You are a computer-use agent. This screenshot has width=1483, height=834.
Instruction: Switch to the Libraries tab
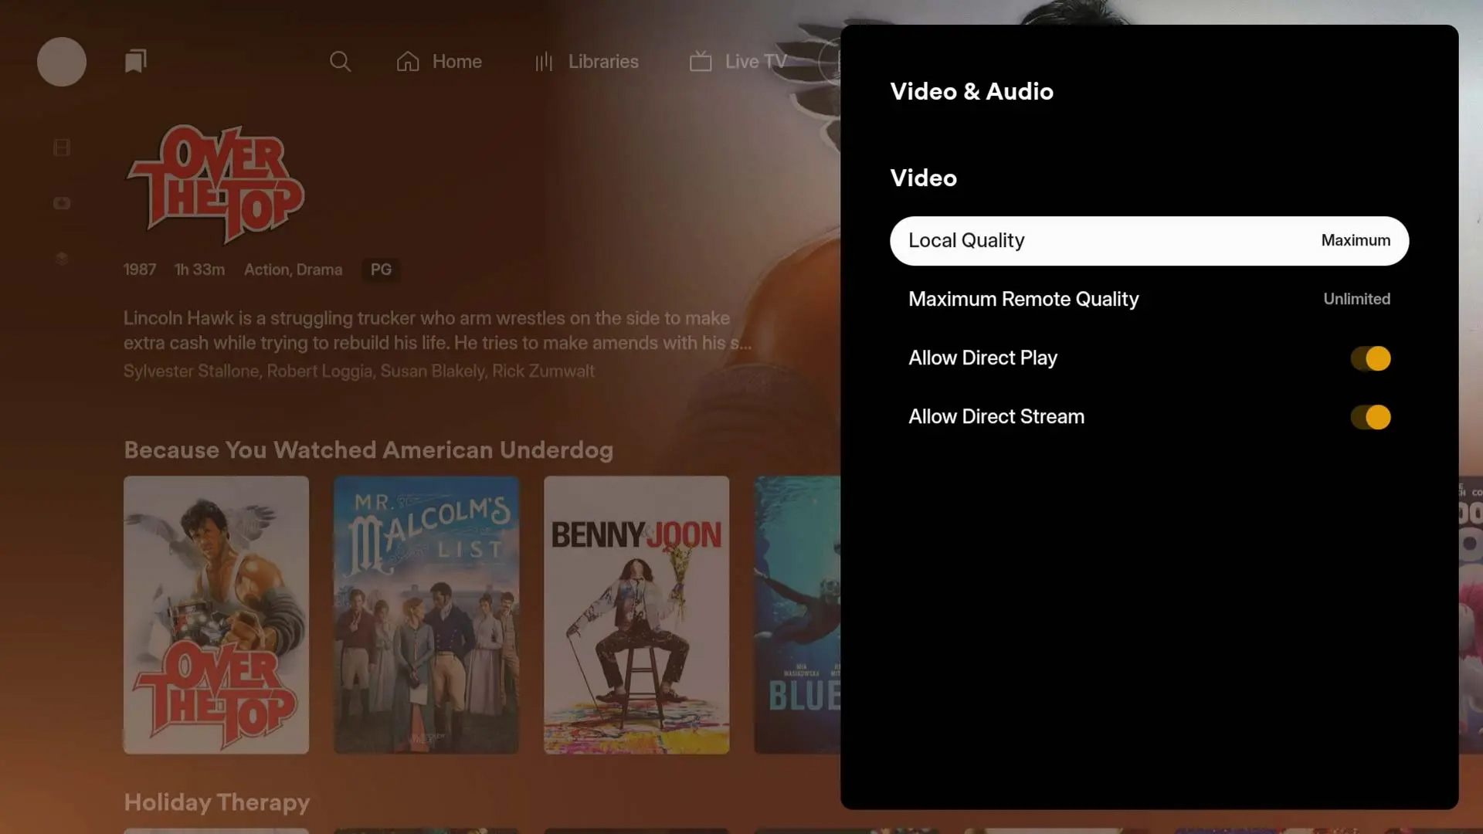(603, 62)
